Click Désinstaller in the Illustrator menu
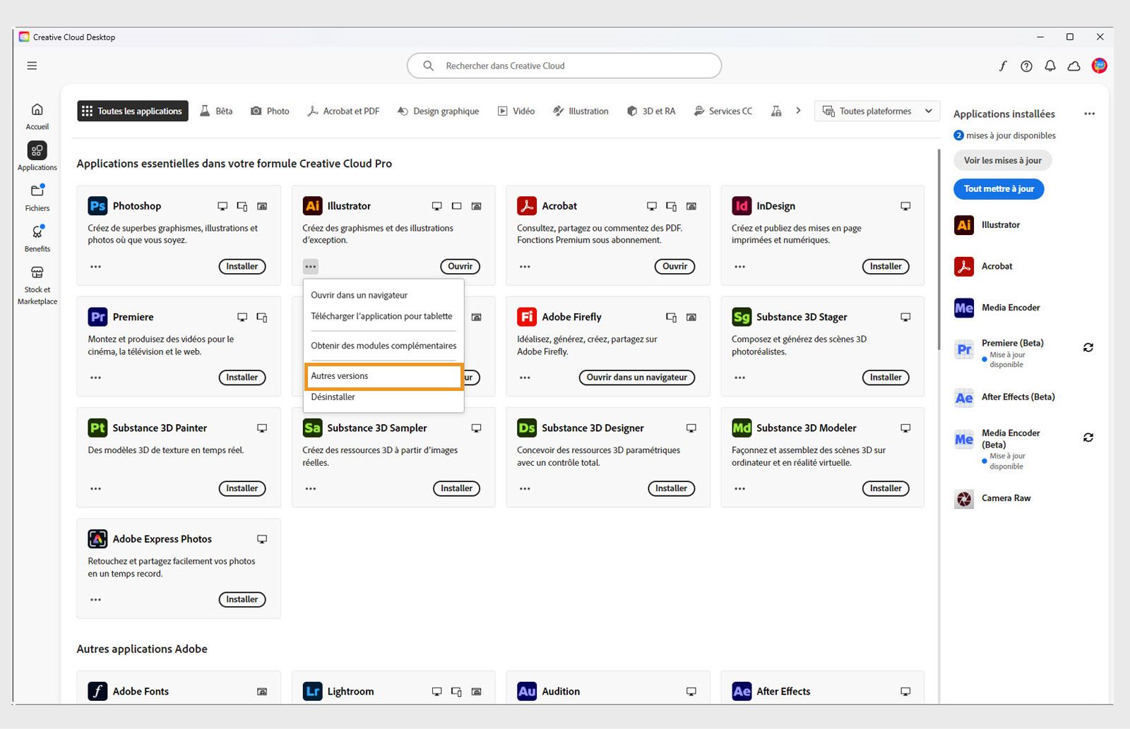This screenshot has height=729, width=1130. [333, 397]
